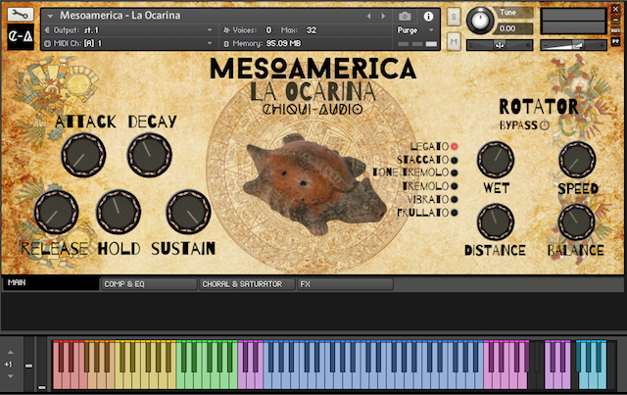The height and width of the screenshot is (395, 627).
Task: Expand the instrument name dropdown arrow
Action: 50,17
